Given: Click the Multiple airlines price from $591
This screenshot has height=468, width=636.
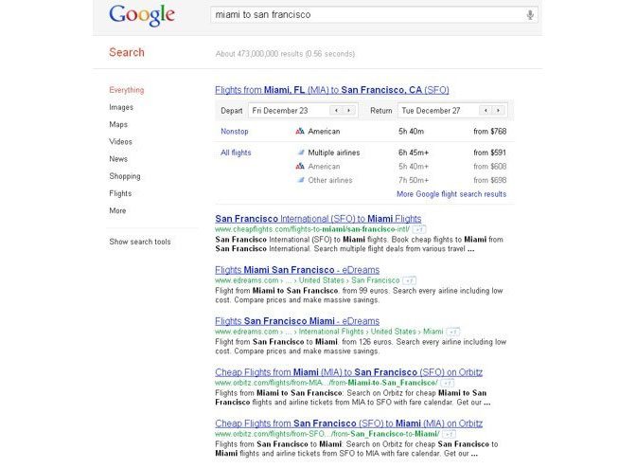Looking at the screenshot, I should pos(490,153).
